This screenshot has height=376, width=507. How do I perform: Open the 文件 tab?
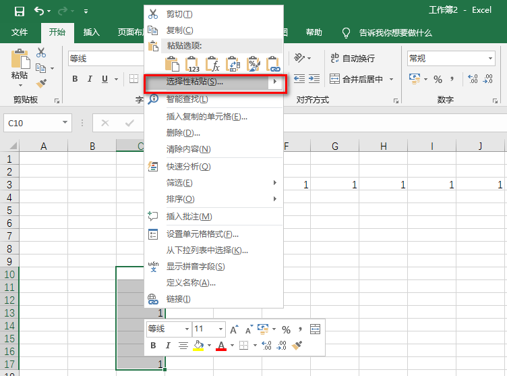[x=20, y=32]
